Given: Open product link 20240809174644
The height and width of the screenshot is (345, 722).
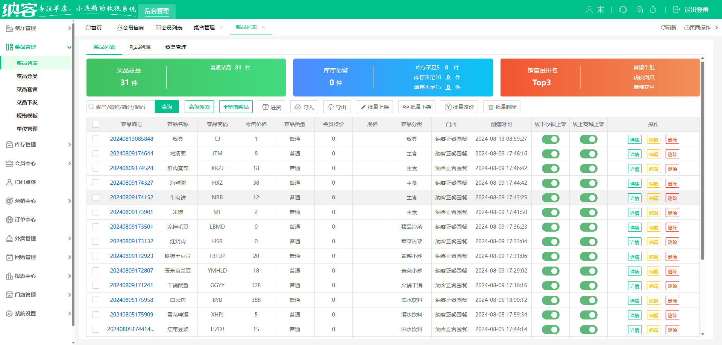Looking at the screenshot, I should (131, 154).
